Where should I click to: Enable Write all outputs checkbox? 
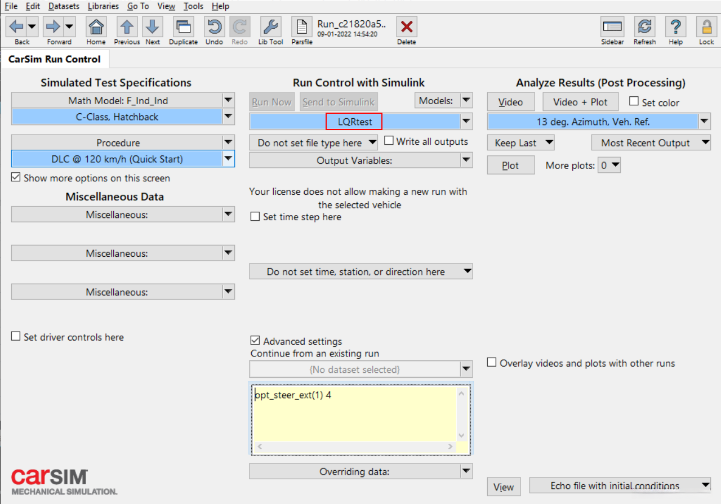click(389, 141)
